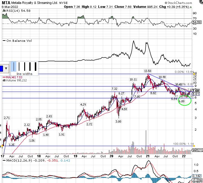This screenshot has width=203, height=183.
Task: Click the RSI(14) 54.58 legend
Action: point(17,11)
